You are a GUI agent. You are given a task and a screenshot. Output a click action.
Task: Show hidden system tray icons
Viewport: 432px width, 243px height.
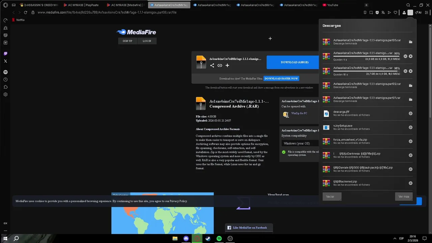click(395, 239)
